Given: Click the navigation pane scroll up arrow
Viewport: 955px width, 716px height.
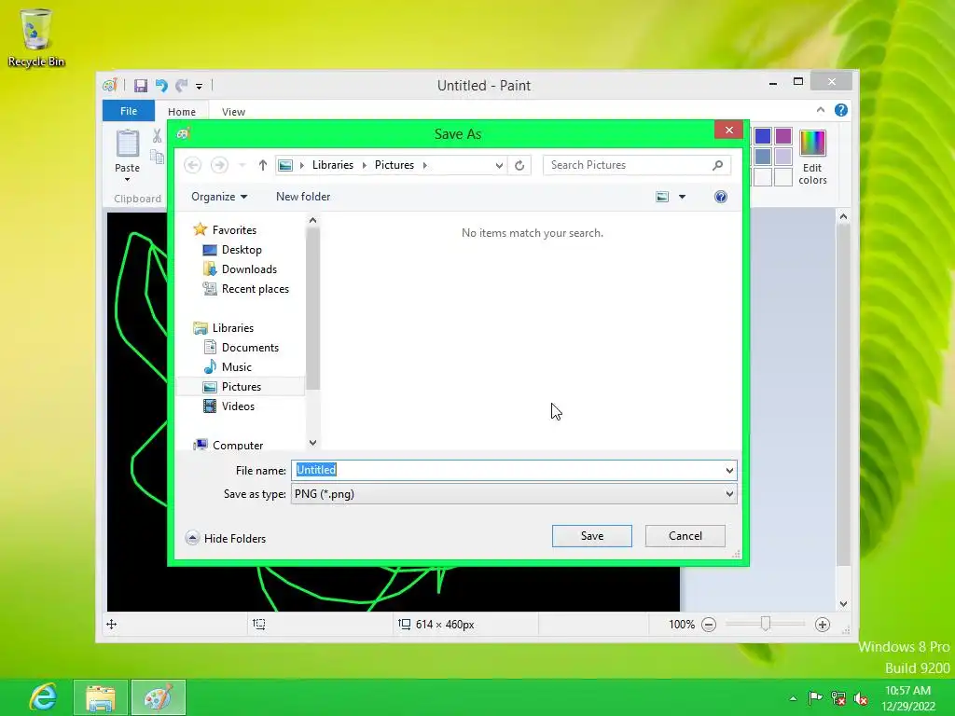Looking at the screenshot, I should tap(312, 220).
